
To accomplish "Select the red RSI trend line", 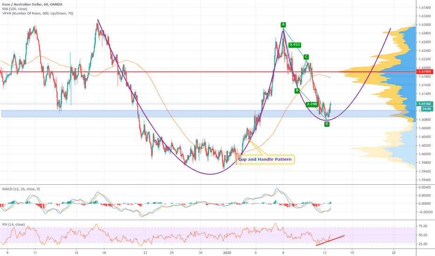I will pyautogui.click(x=330, y=240).
